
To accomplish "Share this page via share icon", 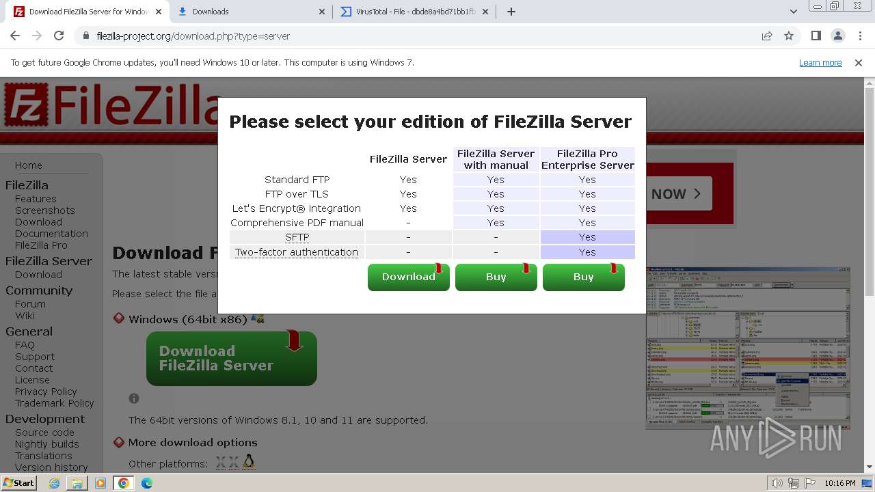I will [x=767, y=36].
